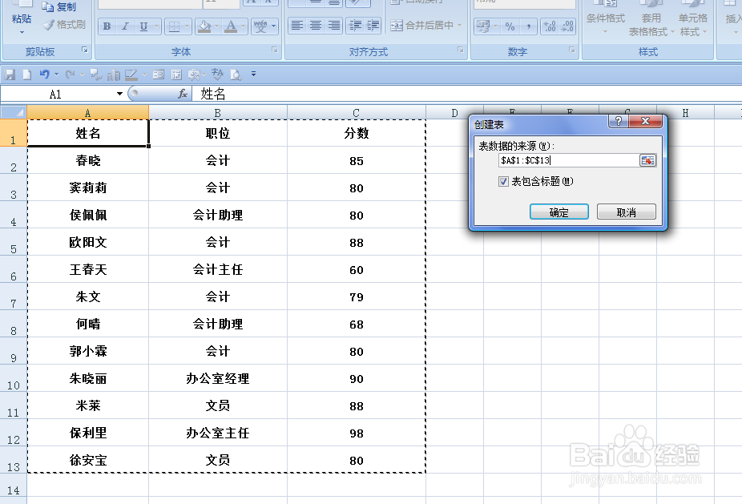Viewport: 742px width, 504px height.
Task: Align text left
Action: [297, 25]
